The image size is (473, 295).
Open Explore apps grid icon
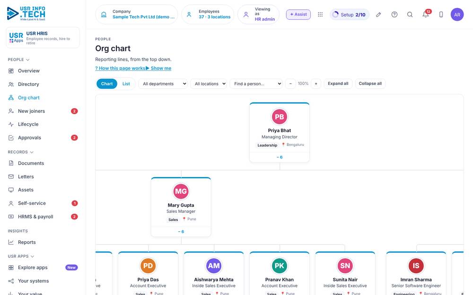pyautogui.click(x=11, y=268)
